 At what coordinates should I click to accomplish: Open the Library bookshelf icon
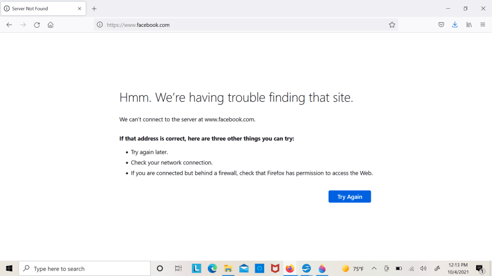(469, 25)
